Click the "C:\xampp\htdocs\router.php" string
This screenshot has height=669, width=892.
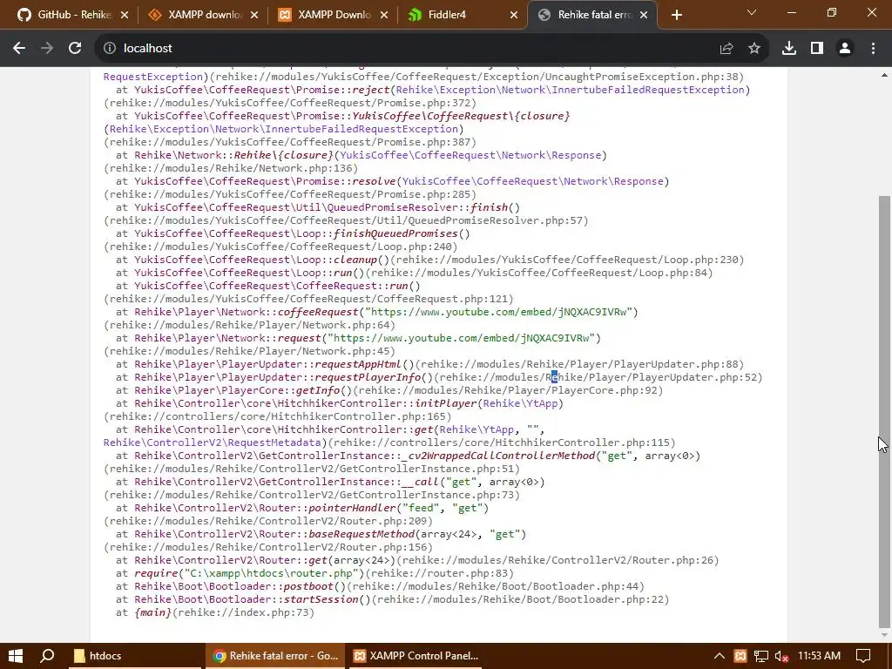(273, 573)
